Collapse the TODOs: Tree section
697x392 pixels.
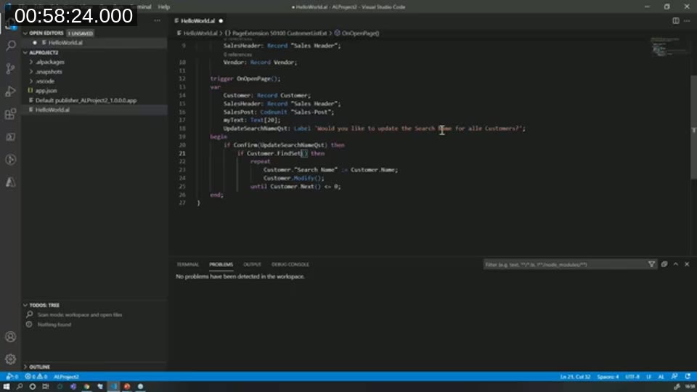point(25,306)
